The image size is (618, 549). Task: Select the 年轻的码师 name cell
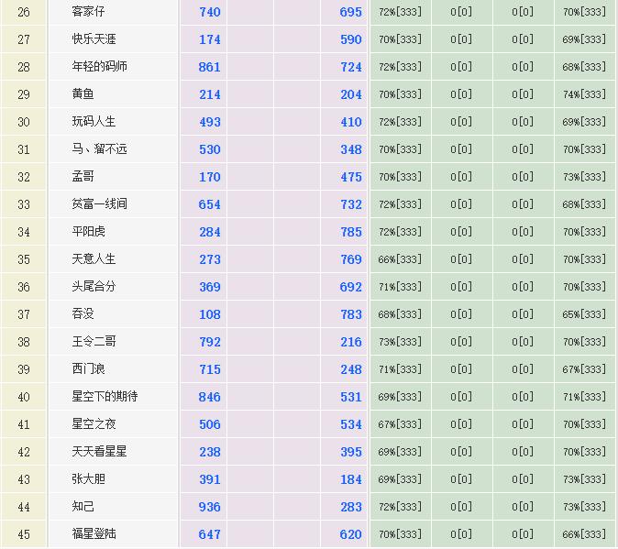pyautogui.click(x=99, y=67)
